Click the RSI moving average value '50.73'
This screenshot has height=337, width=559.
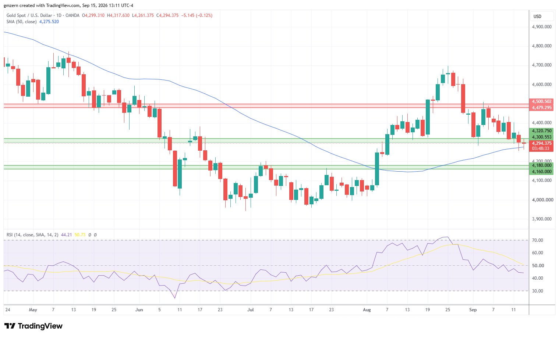[80, 235]
